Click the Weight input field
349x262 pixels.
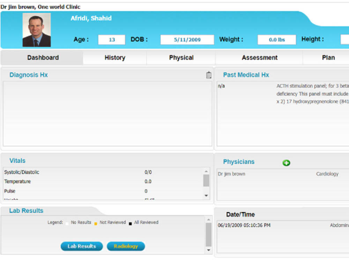point(276,39)
